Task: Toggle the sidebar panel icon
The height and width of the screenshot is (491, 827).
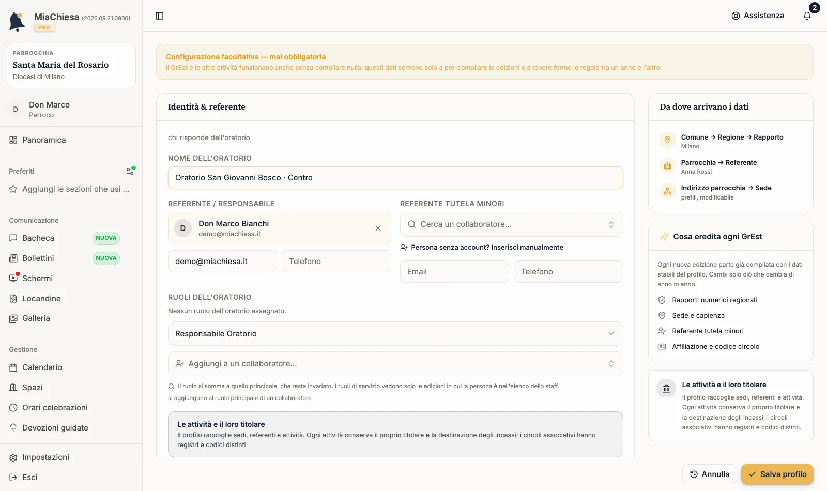Action: point(160,16)
